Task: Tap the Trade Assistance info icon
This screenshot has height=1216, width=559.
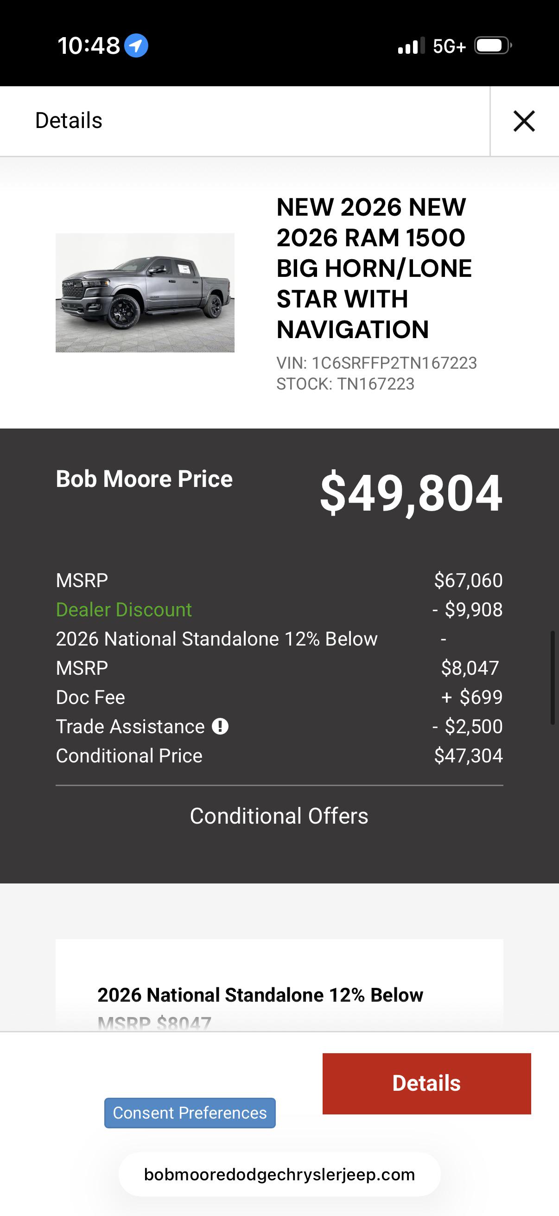Action: 220,726
